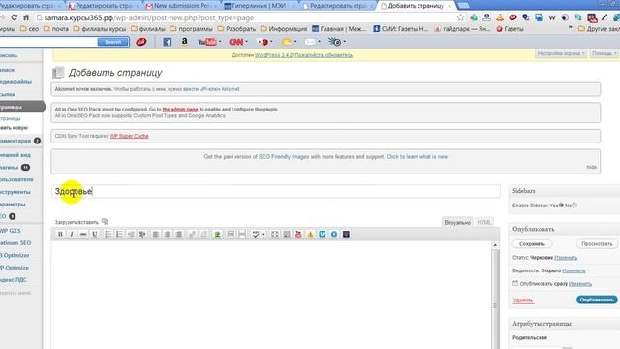Click the unlink icon

click(x=203, y=234)
